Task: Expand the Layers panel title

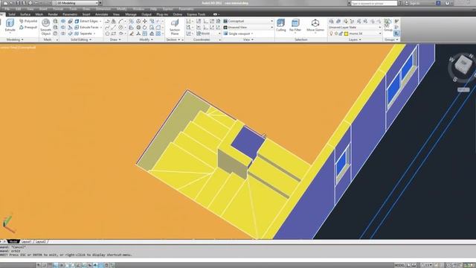Action: point(355,39)
